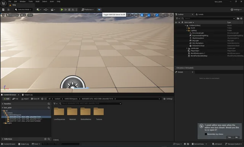Select ExponentialHeightFog in the Outliner
Viewport: 244px width, 147px height.
coord(200,36)
